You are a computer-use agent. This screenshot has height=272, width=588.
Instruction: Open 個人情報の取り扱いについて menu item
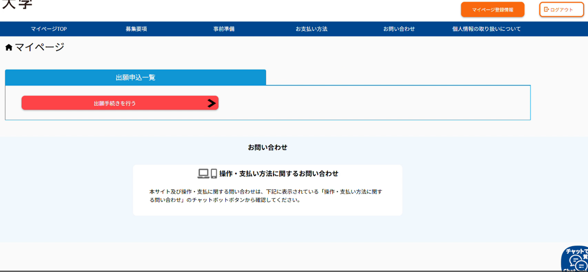point(486,29)
